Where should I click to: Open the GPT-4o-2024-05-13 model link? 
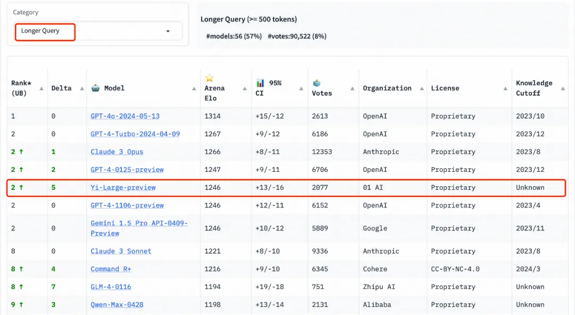pyautogui.click(x=125, y=116)
